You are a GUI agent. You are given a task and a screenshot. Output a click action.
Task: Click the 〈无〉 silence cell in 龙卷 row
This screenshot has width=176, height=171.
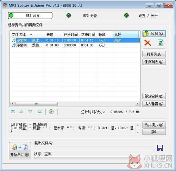pos(102,45)
